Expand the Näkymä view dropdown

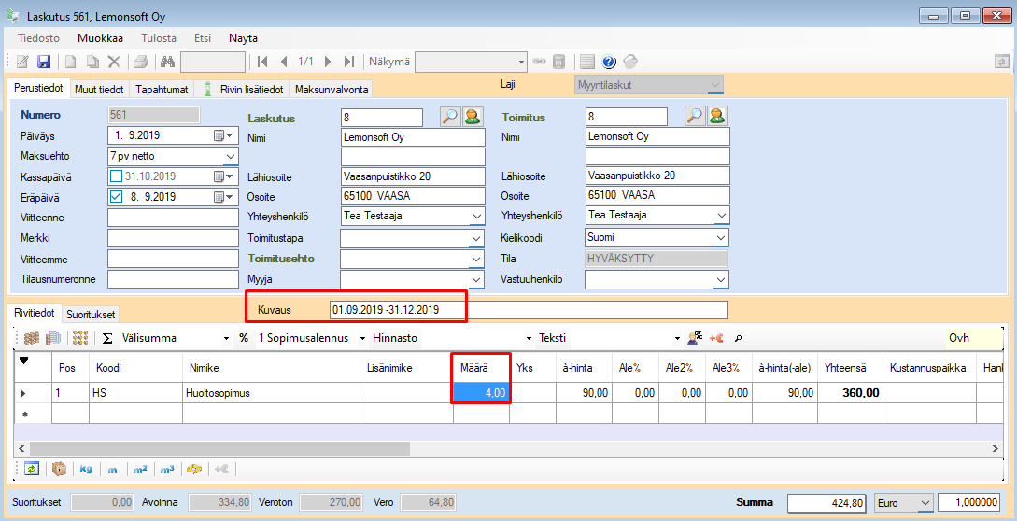pos(521,62)
